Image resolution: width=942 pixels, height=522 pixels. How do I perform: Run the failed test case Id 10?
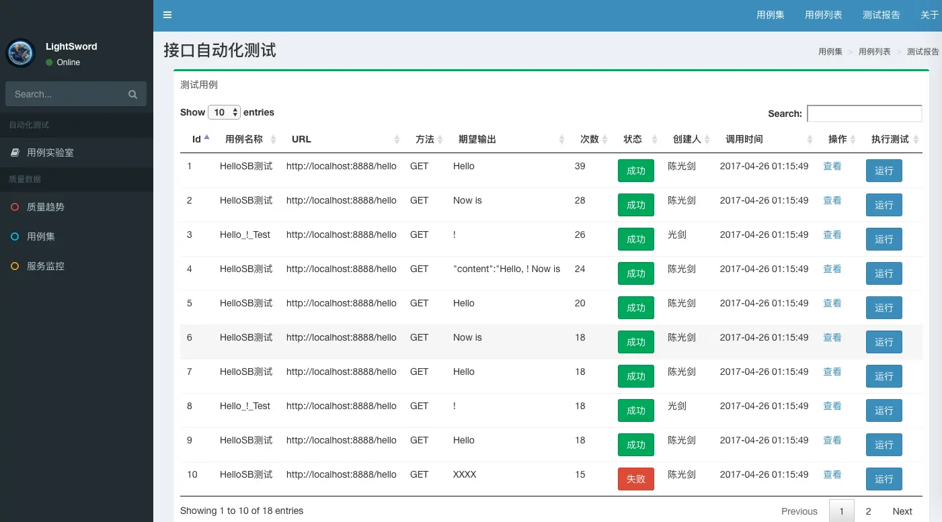[x=884, y=479]
